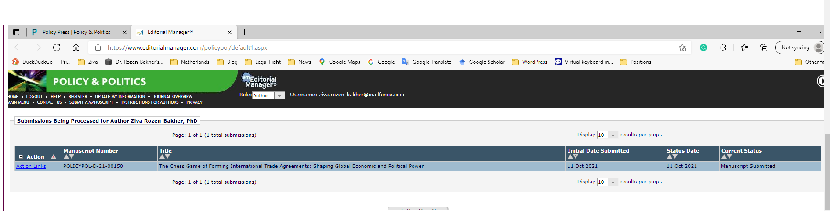The width and height of the screenshot is (830, 211).
Task: Open the Legal Fight bookmarks folder
Action: point(263,62)
